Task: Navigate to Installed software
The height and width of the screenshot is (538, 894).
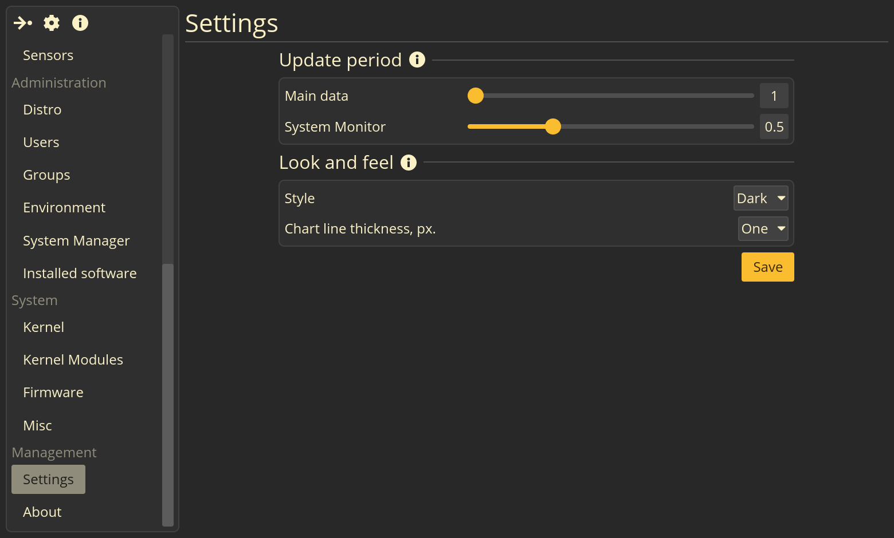Action: tap(80, 274)
